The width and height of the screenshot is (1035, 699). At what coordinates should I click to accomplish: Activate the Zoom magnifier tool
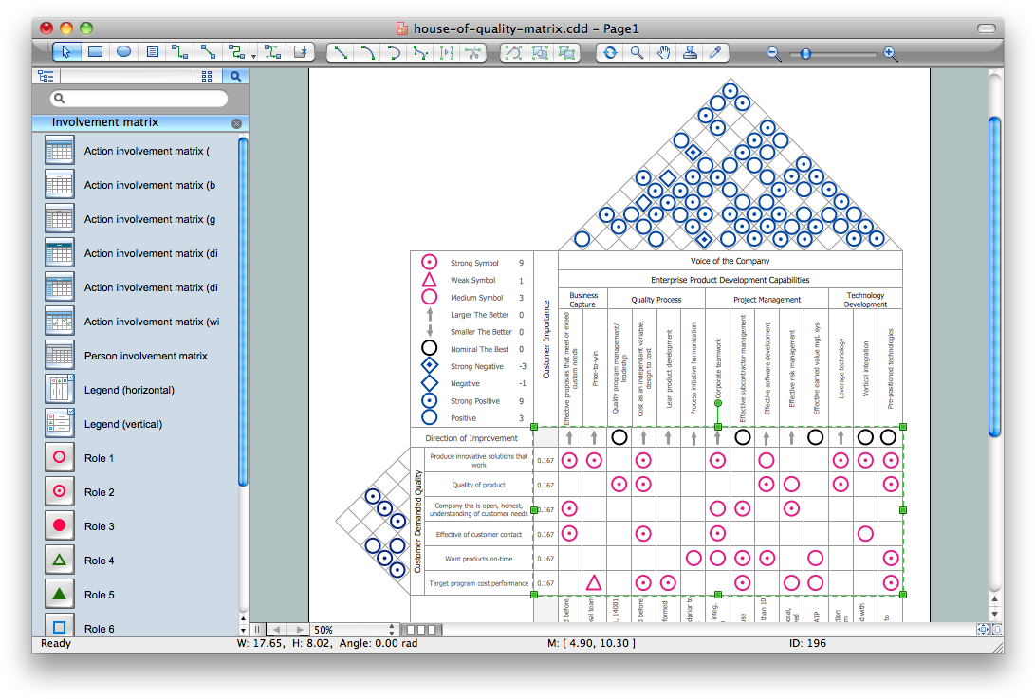point(637,53)
